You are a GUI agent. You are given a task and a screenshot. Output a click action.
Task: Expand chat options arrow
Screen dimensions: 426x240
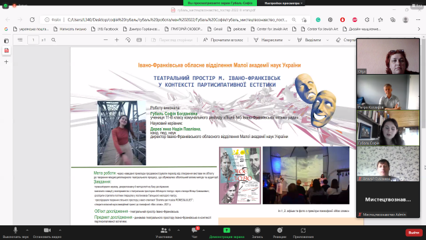click(x=204, y=230)
